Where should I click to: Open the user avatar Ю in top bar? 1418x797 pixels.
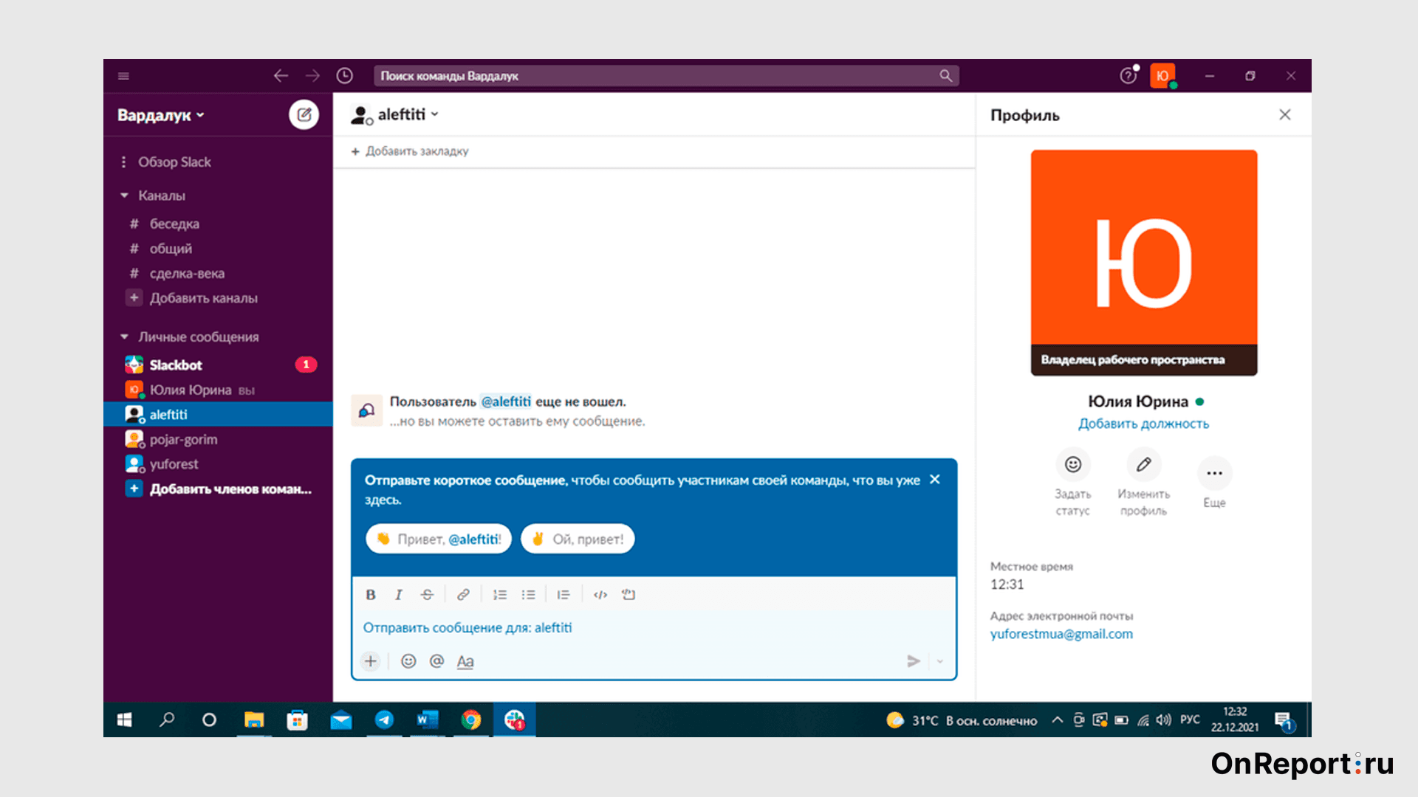tap(1162, 76)
